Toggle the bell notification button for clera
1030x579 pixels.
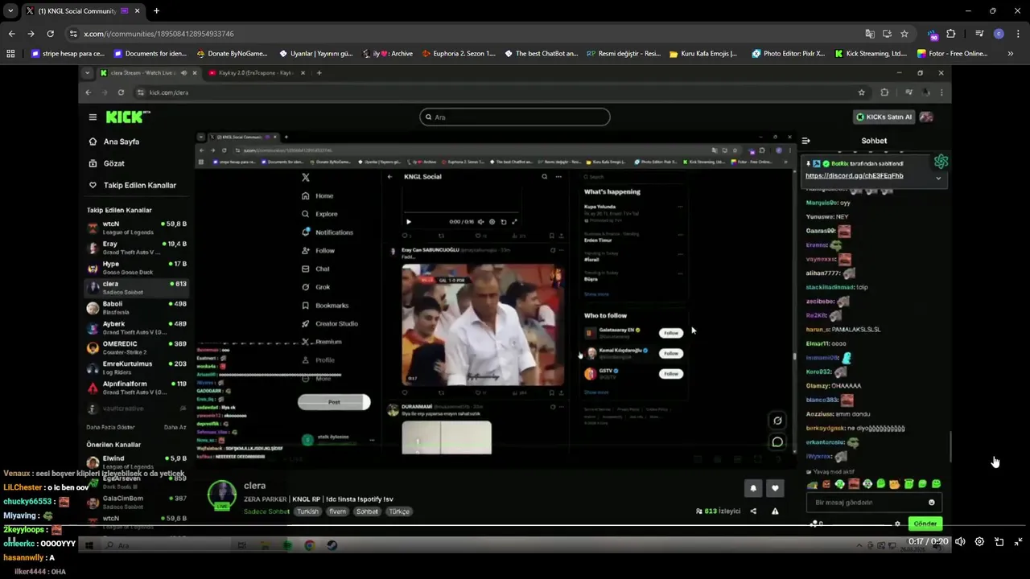coord(753,487)
